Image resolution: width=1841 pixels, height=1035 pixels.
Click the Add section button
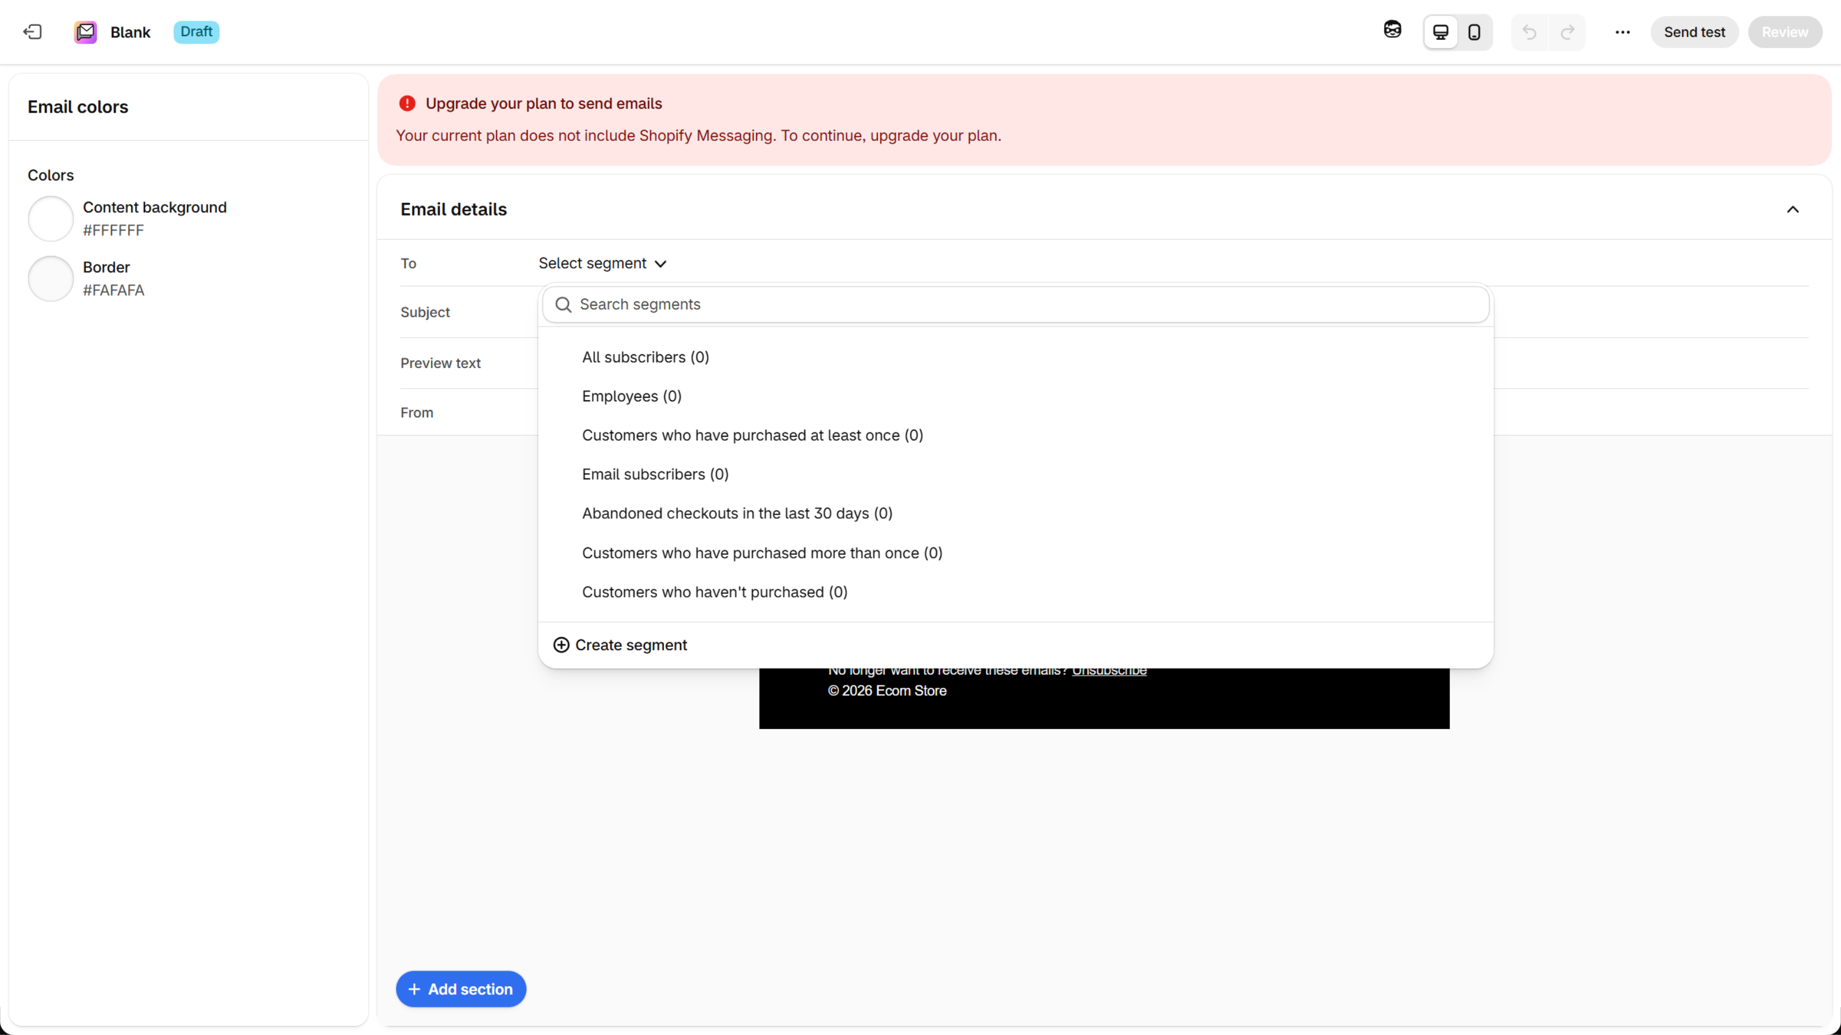(461, 989)
